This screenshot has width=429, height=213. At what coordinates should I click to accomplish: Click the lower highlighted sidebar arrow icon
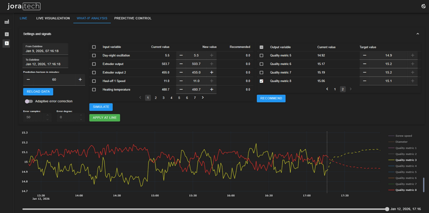point(7,43)
